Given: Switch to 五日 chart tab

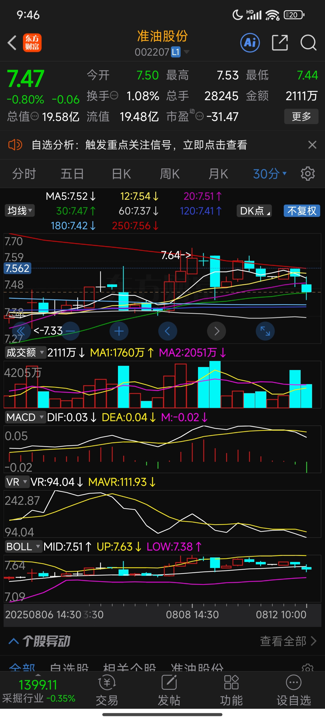Looking at the screenshot, I should click(x=72, y=174).
